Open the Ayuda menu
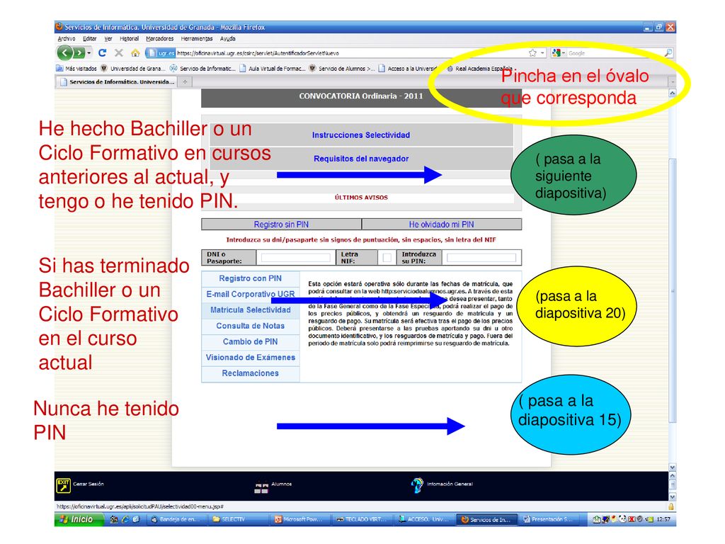725x544 pixels. click(x=227, y=39)
